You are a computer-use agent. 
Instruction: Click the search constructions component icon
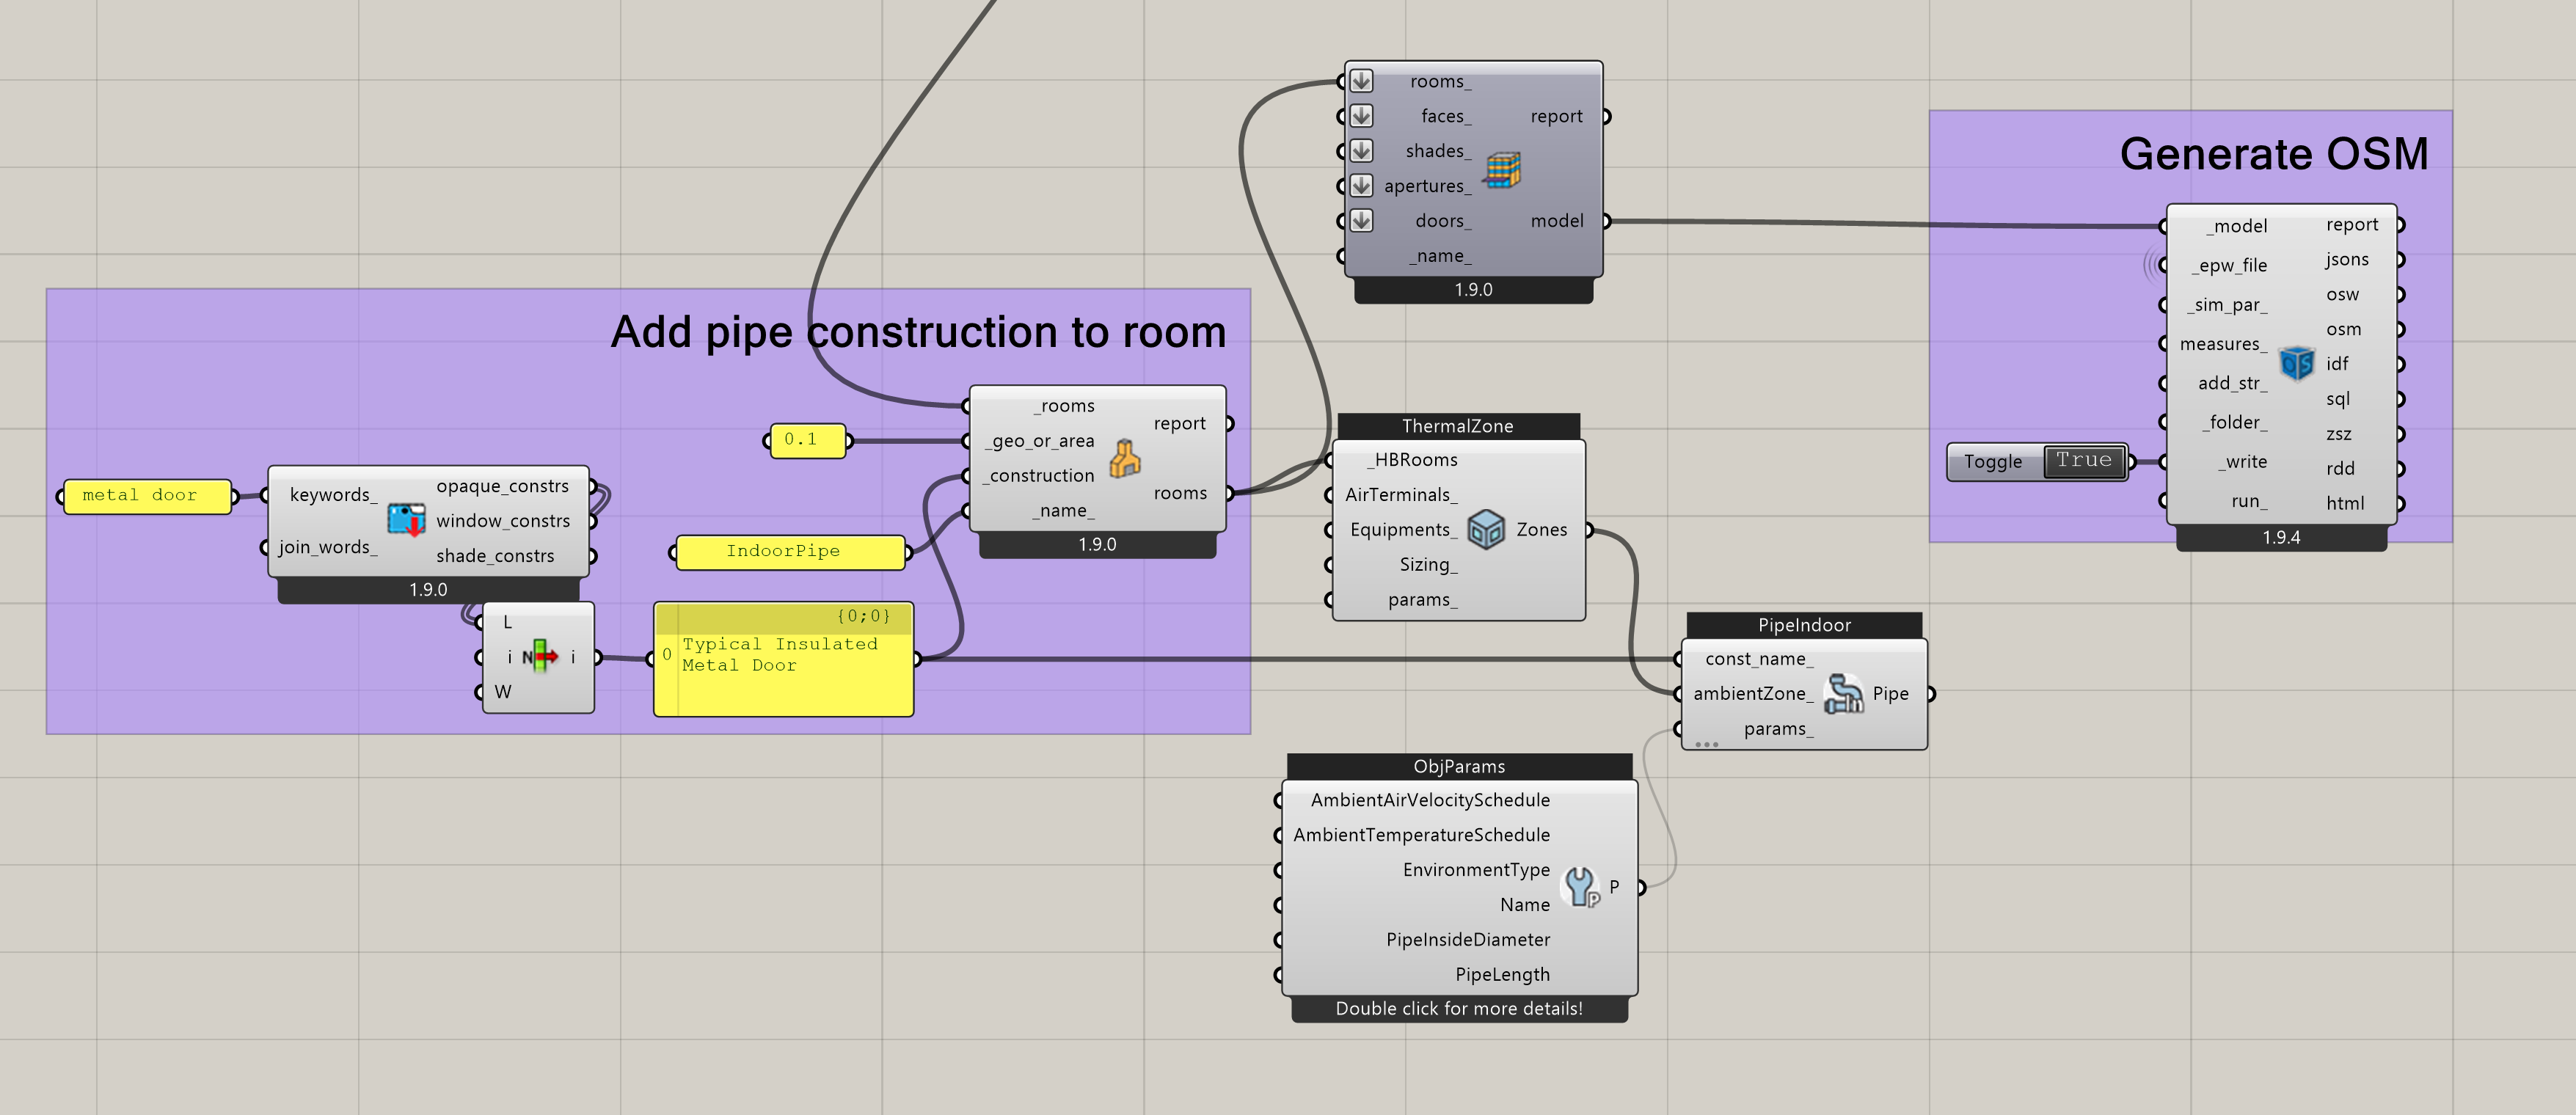(x=406, y=519)
